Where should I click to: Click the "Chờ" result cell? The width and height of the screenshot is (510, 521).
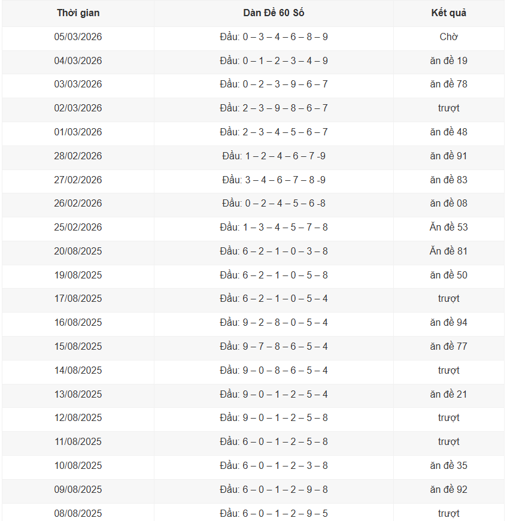click(448, 37)
